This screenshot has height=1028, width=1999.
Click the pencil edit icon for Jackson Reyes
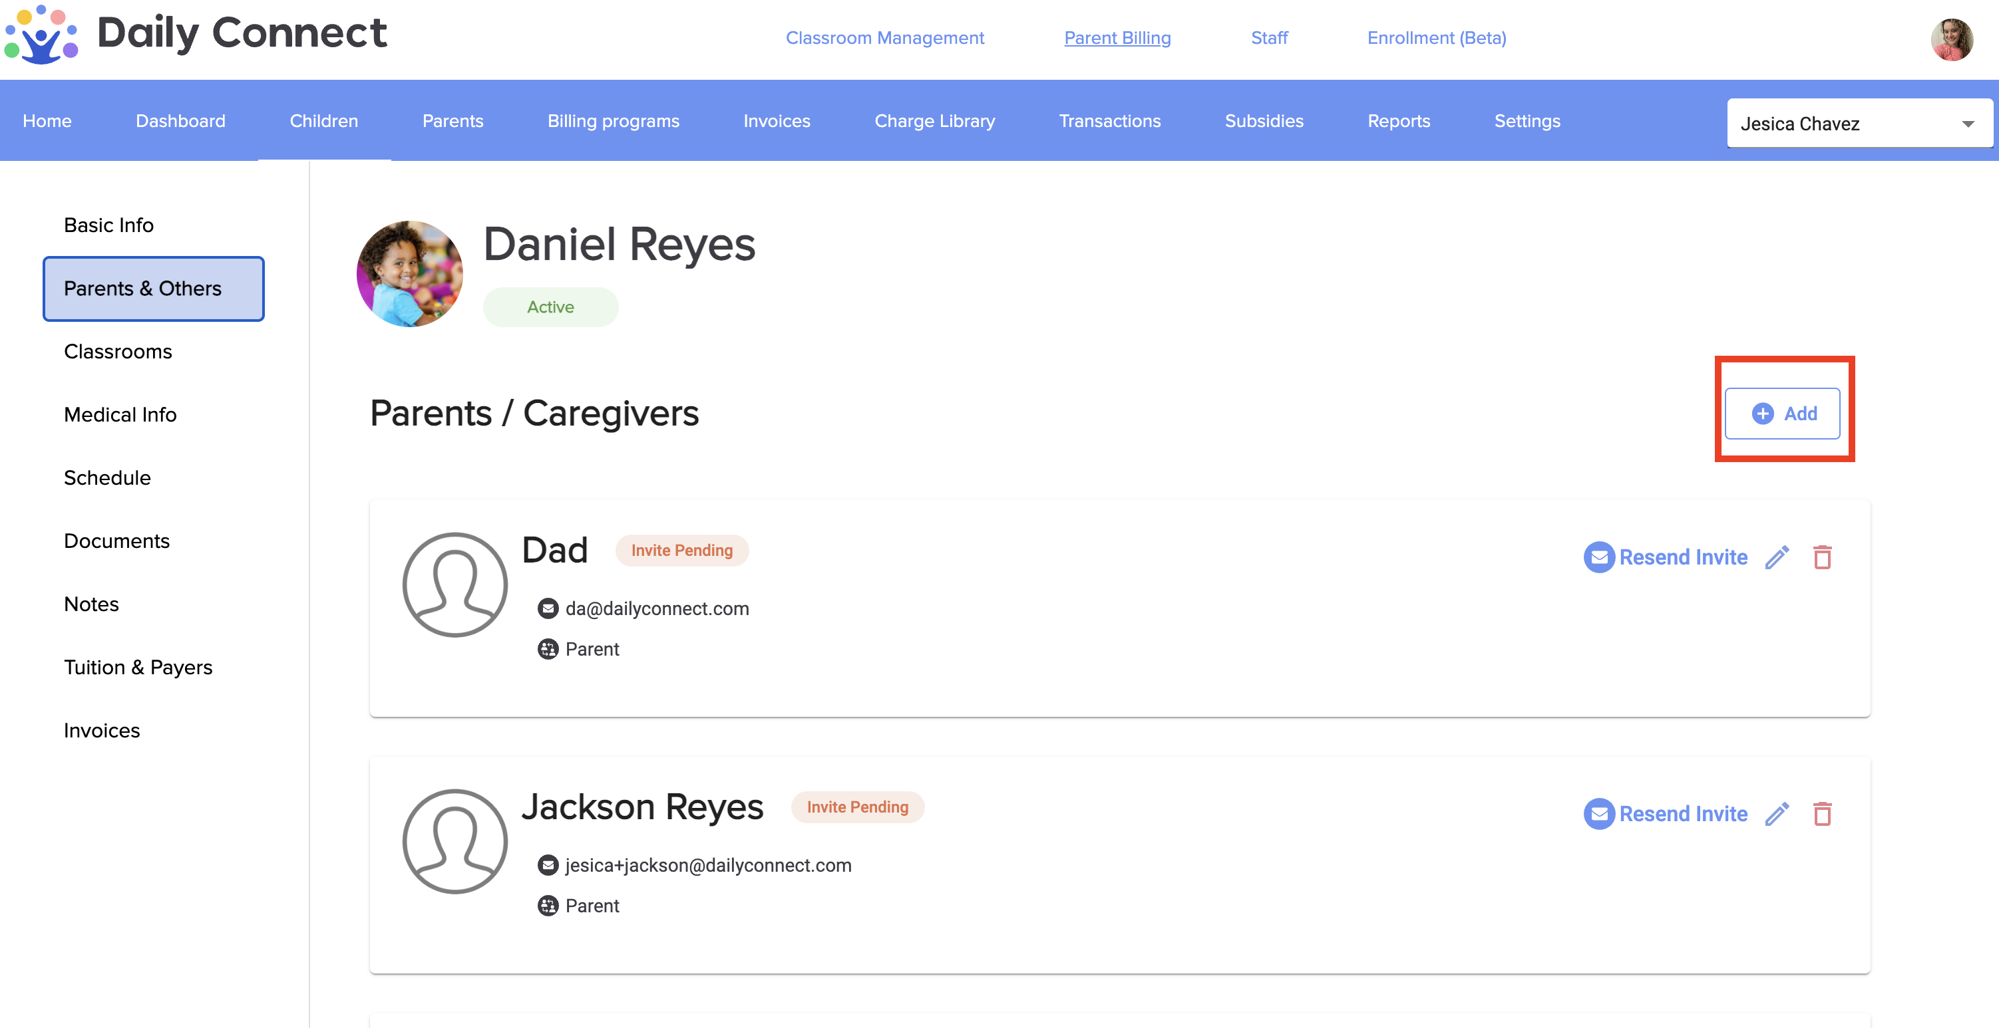click(x=1776, y=814)
